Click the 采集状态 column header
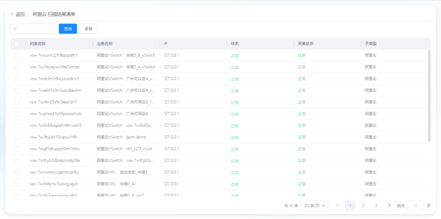 point(306,44)
